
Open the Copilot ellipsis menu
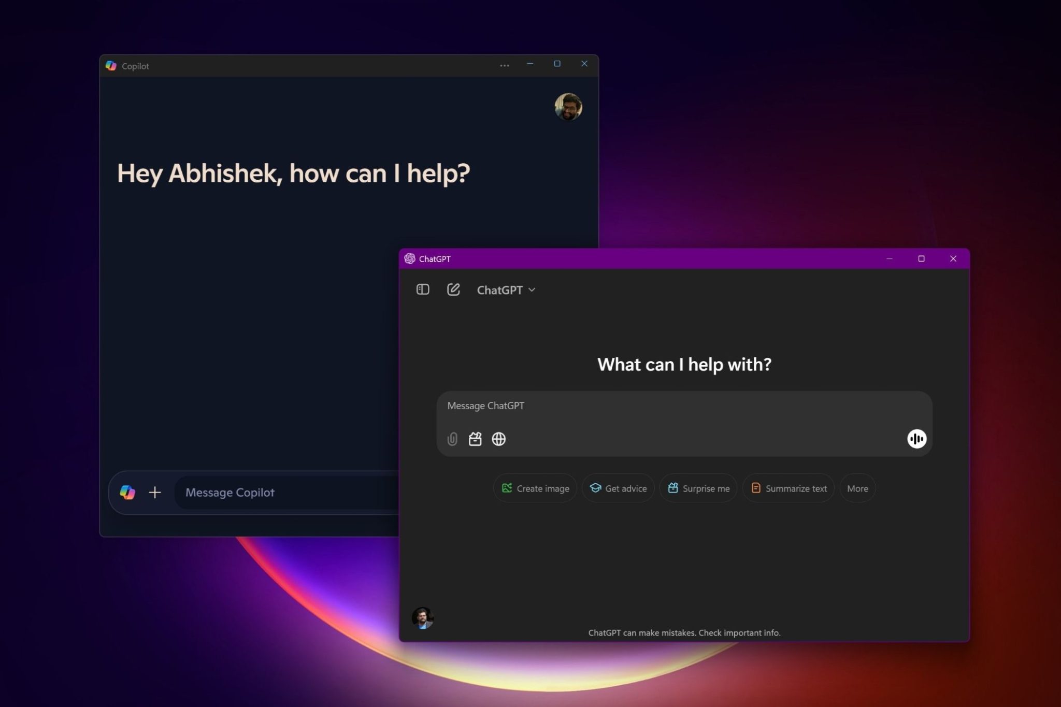[x=504, y=65]
